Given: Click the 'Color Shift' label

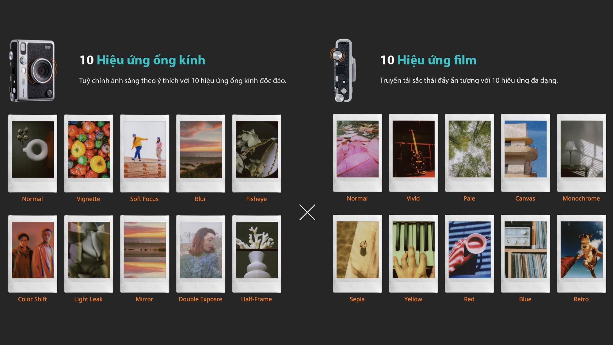Looking at the screenshot, I should coord(32,299).
